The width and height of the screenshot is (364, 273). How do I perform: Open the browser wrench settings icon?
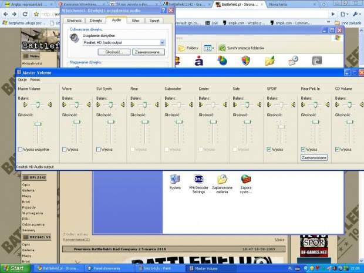point(356,14)
